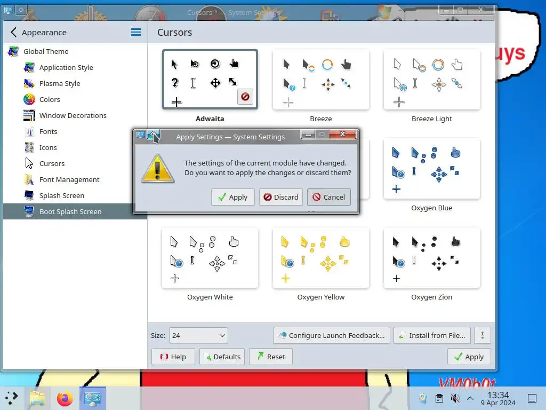Click Discard in the Apply Settings dialog

(x=280, y=197)
